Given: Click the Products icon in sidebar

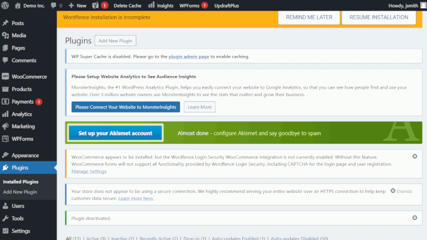Looking at the screenshot, I should pyautogui.click(x=6, y=89).
